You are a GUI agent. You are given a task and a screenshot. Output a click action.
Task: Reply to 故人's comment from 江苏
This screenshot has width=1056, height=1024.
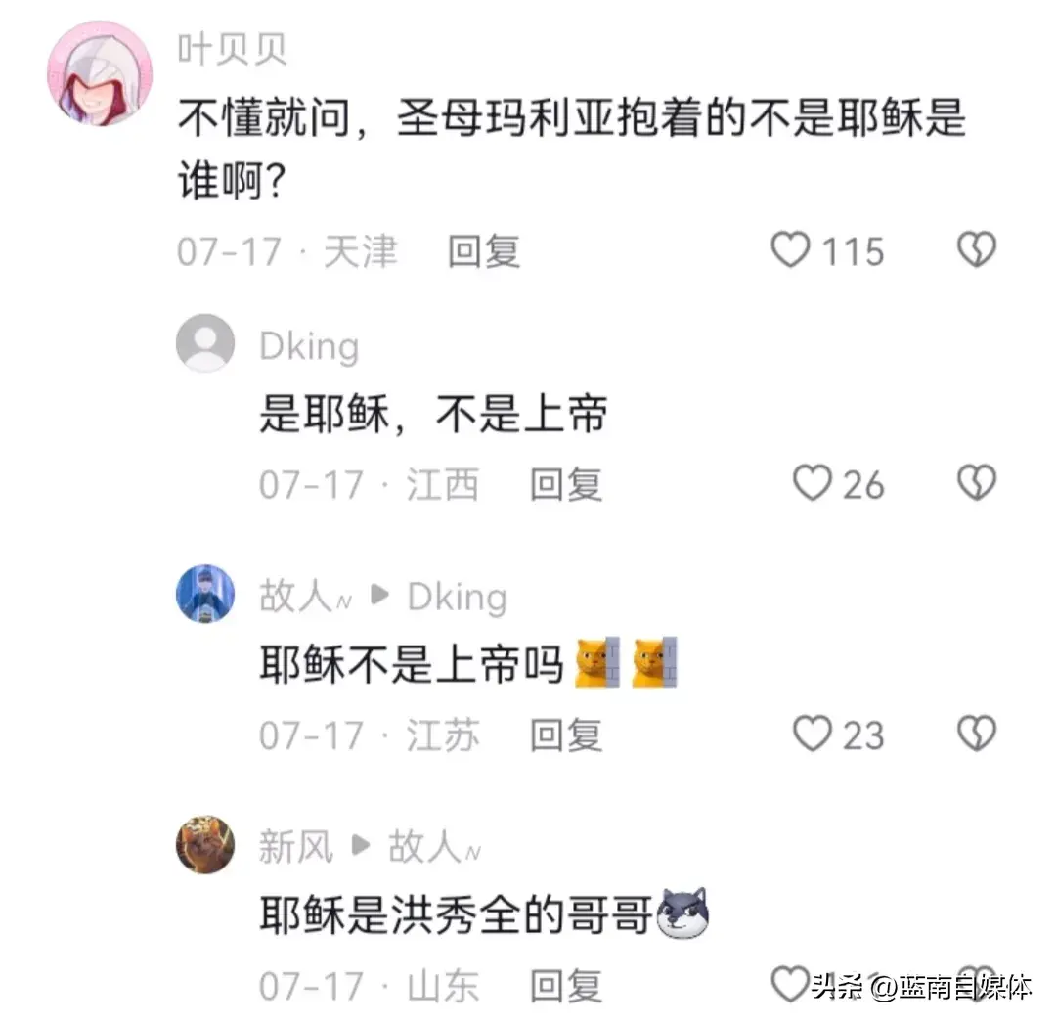tap(566, 735)
